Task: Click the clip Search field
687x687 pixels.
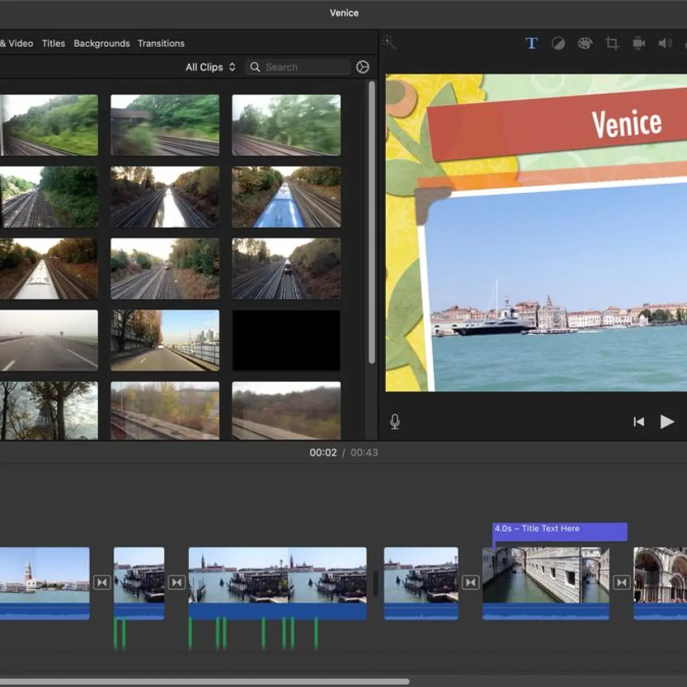Action: pyautogui.click(x=298, y=67)
